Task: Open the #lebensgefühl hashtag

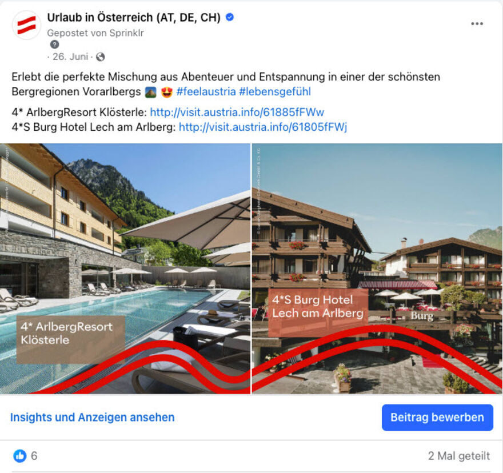Action: pos(275,92)
